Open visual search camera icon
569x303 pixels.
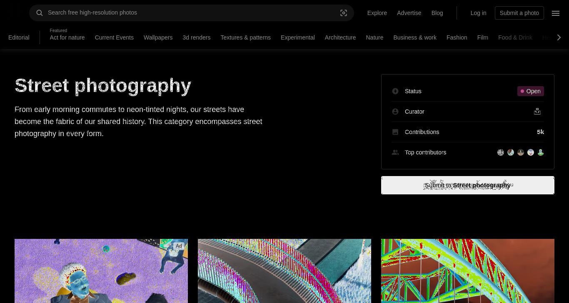tap(344, 13)
